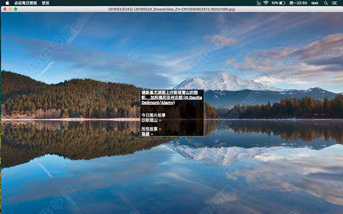Click the orange arrow beside 沙斯塔山
Viewport: 343px width, 214px height.
point(160,120)
